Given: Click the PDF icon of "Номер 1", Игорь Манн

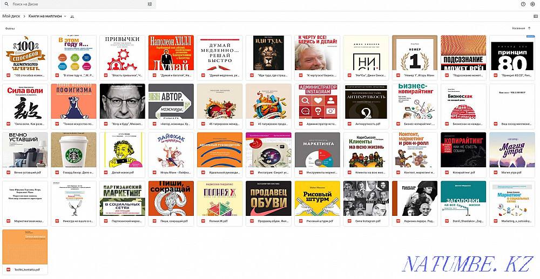Looking at the screenshot, I should click(x=398, y=75).
